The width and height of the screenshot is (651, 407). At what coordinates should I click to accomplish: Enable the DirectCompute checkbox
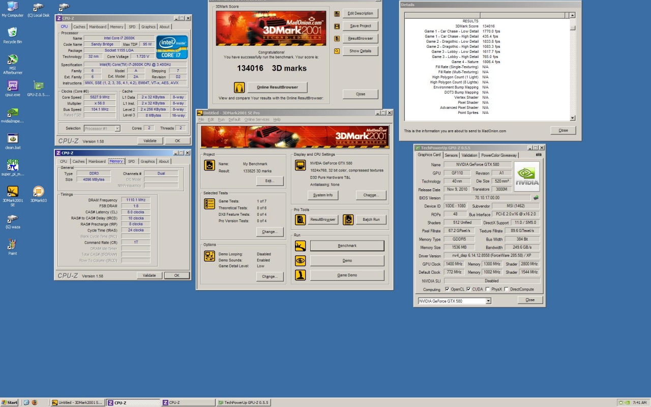coord(506,289)
